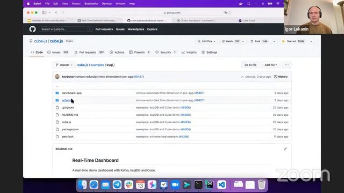
Task: Open the Finder icon in dock
Action: pos(82,184)
